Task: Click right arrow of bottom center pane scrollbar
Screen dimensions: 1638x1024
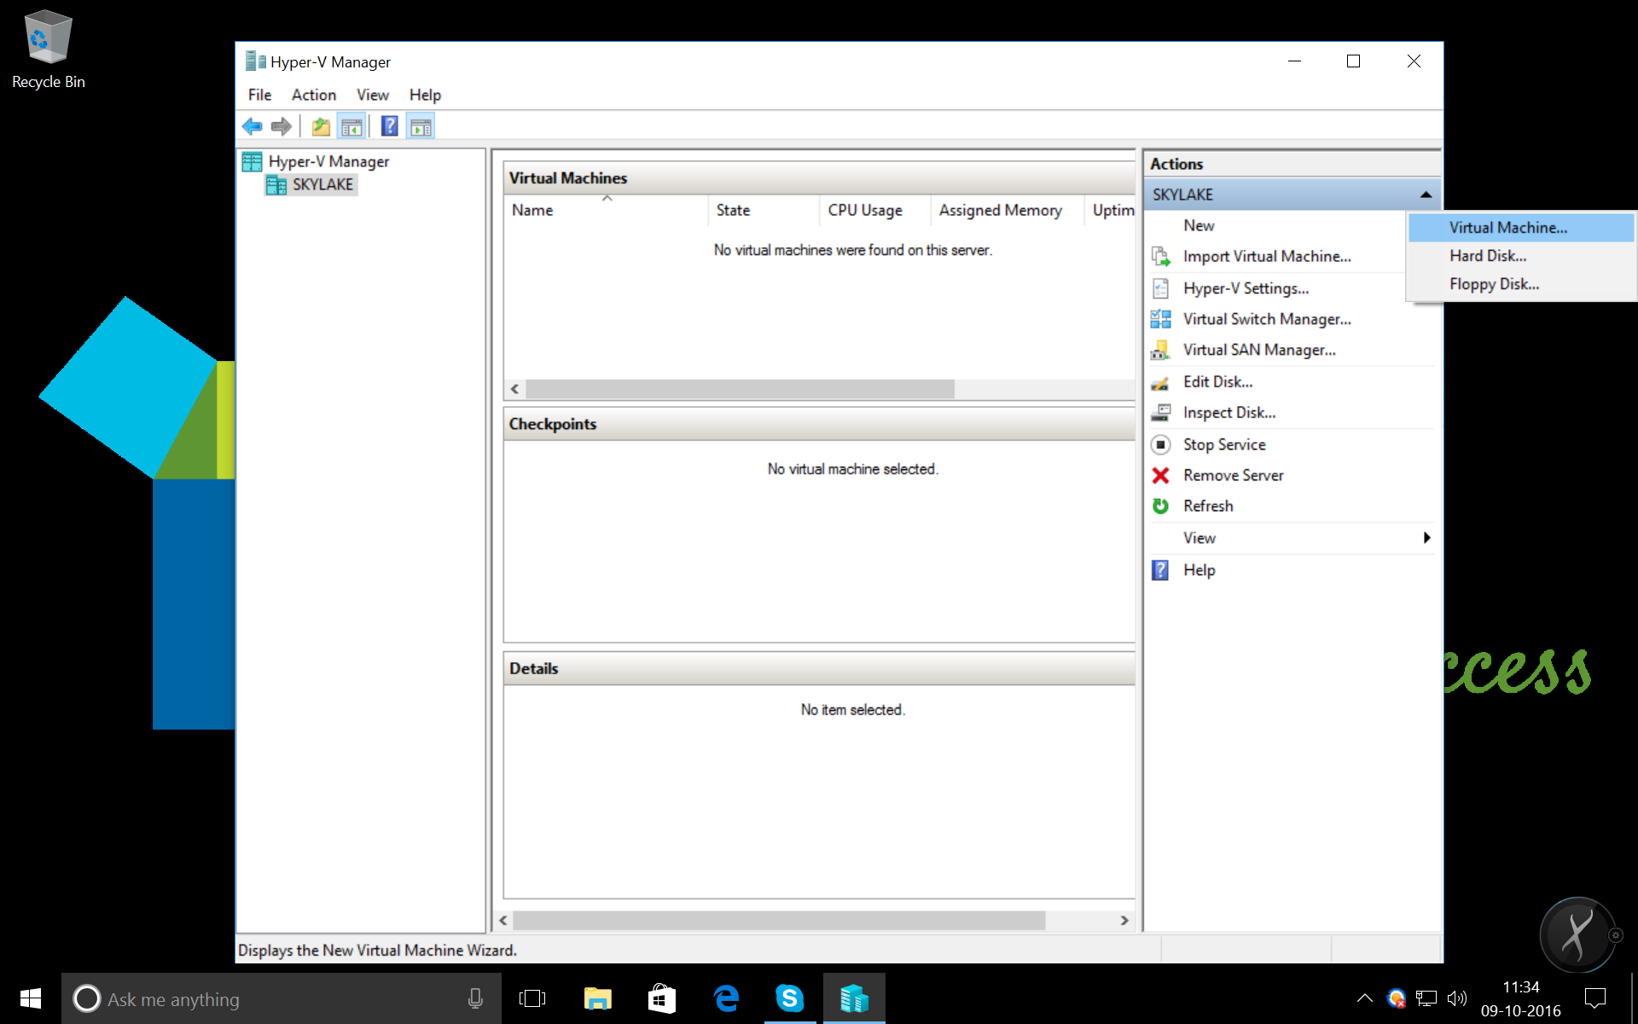Action: pyautogui.click(x=1124, y=921)
